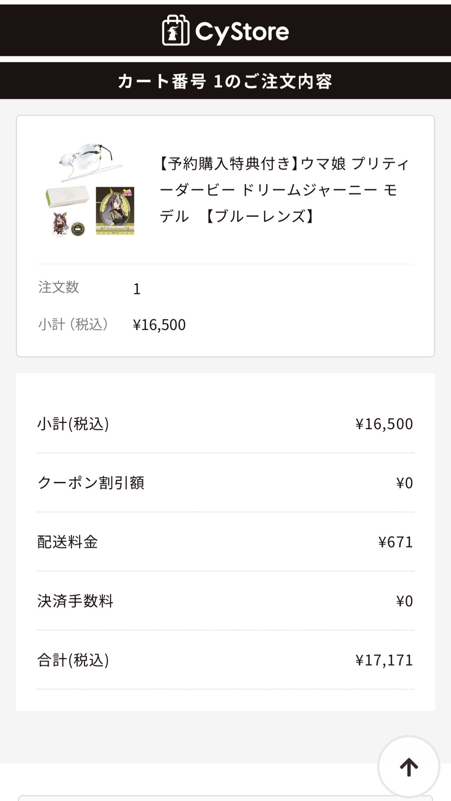
Task: Click the green glasses case in the product image
Action: coord(67,197)
